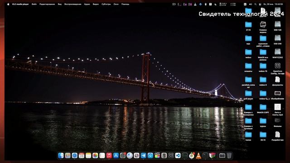Open WinRAR-style archive app in Dock
The height and width of the screenshot is (163, 290).
pos(213,156)
